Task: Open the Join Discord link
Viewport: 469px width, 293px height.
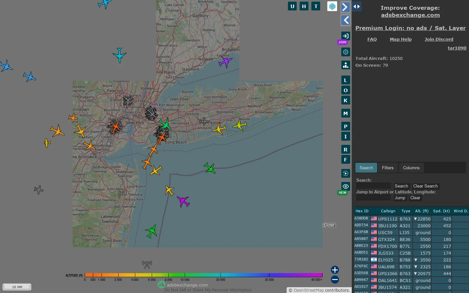Action: (x=439, y=39)
